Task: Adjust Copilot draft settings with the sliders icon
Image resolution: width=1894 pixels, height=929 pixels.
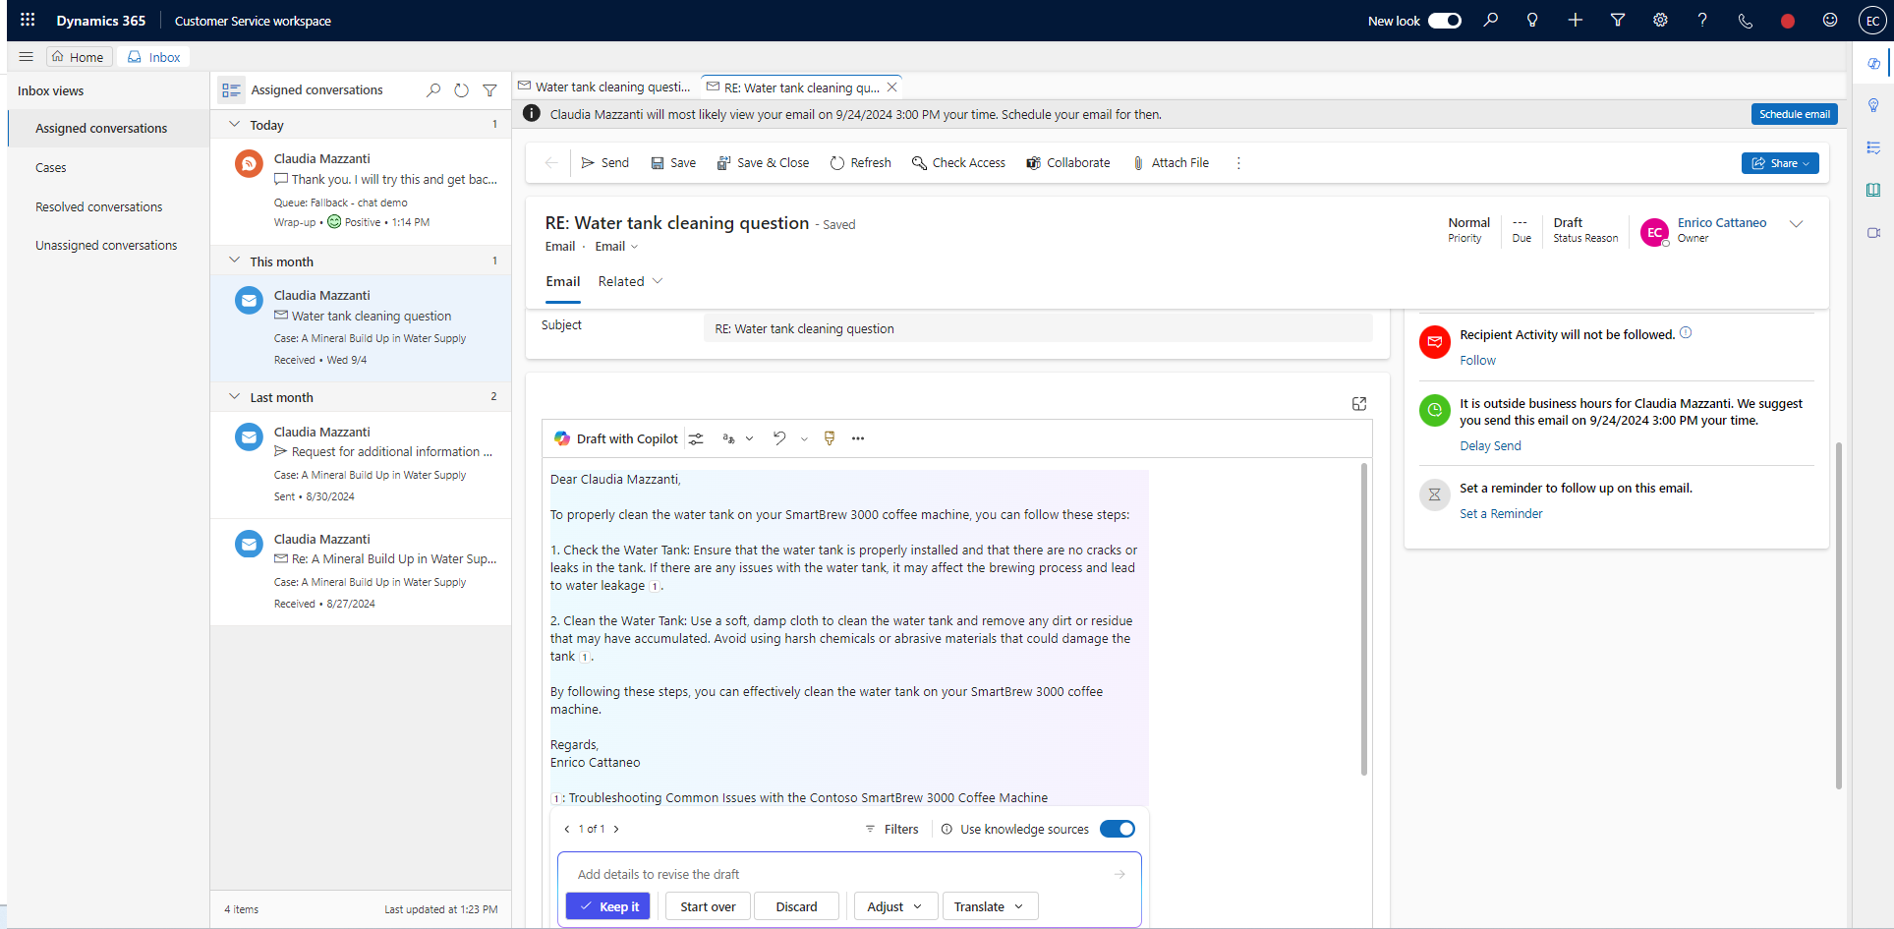Action: click(x=696, y=438)
